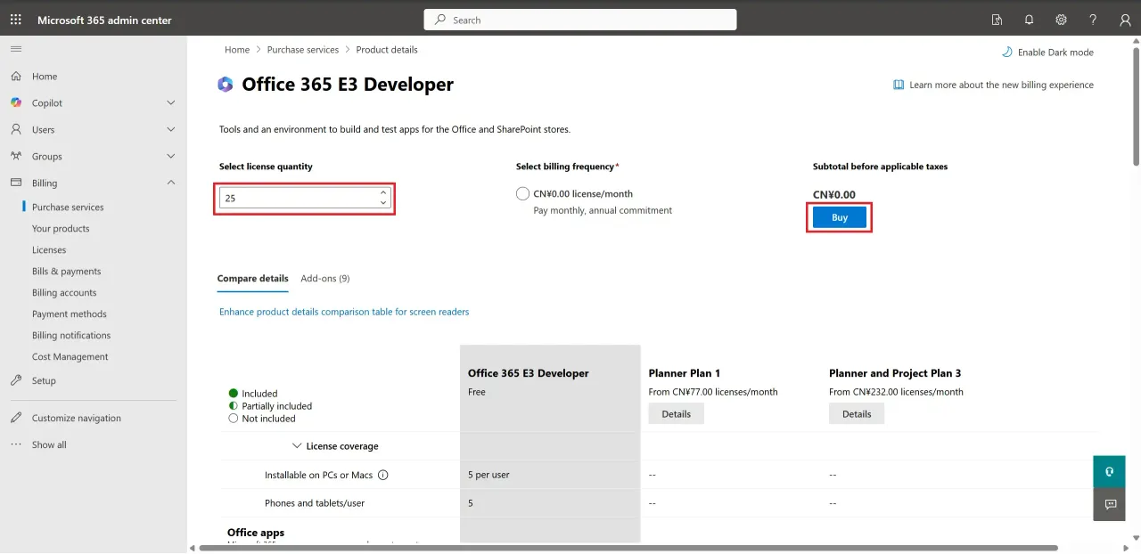This screenshot has width=1141, height=554.
Task: Click the Enable Dark mode moon icon
Action: 1007,52
